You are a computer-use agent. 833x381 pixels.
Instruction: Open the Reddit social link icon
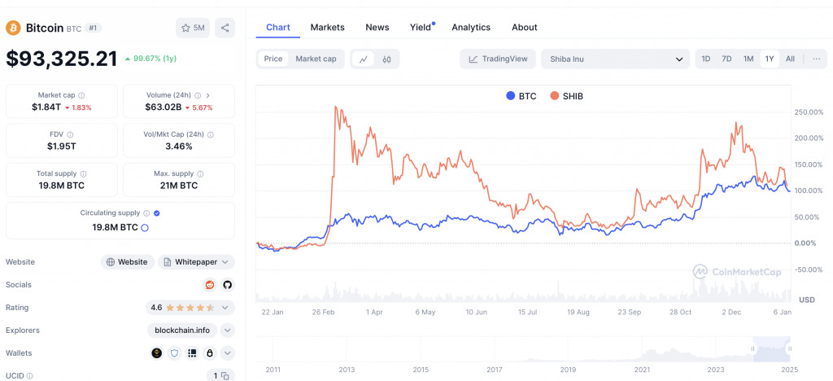pyautogui.click(x=210, y=285)
